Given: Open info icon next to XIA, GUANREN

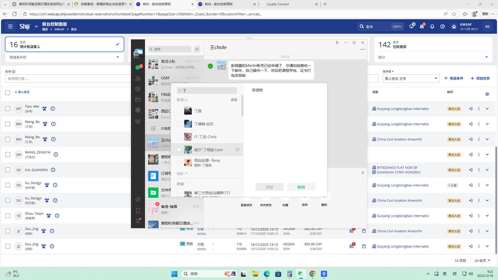Looking at the screenshot, I should 53,170.
